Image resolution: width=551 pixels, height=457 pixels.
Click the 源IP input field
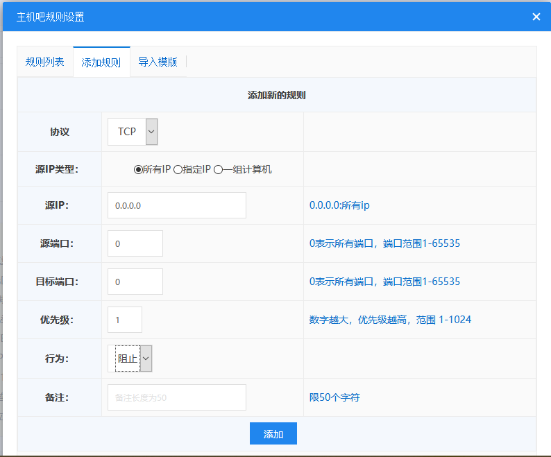pyautogui.click(x=177, y=205)
